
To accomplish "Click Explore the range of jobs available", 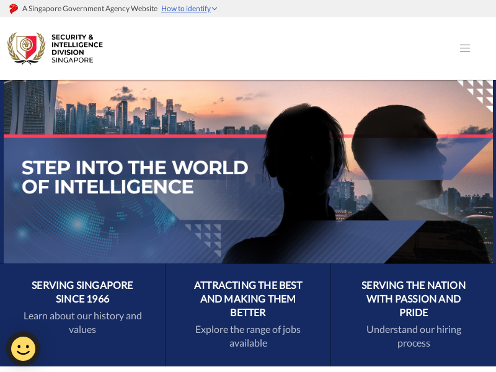I will [x=248, y=336].
